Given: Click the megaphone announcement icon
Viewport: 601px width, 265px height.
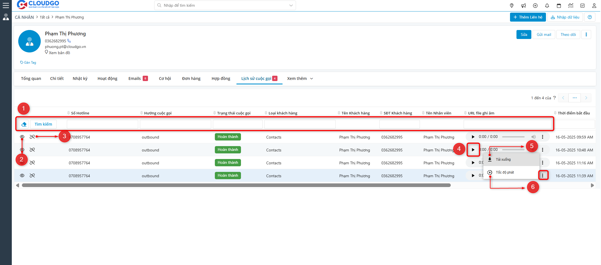Looking at the screenshot, I should (523, 6).
